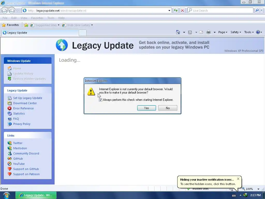Click the Error Reference red X icon
Viewport: 265px width, 199px height.
coord(10,108)
